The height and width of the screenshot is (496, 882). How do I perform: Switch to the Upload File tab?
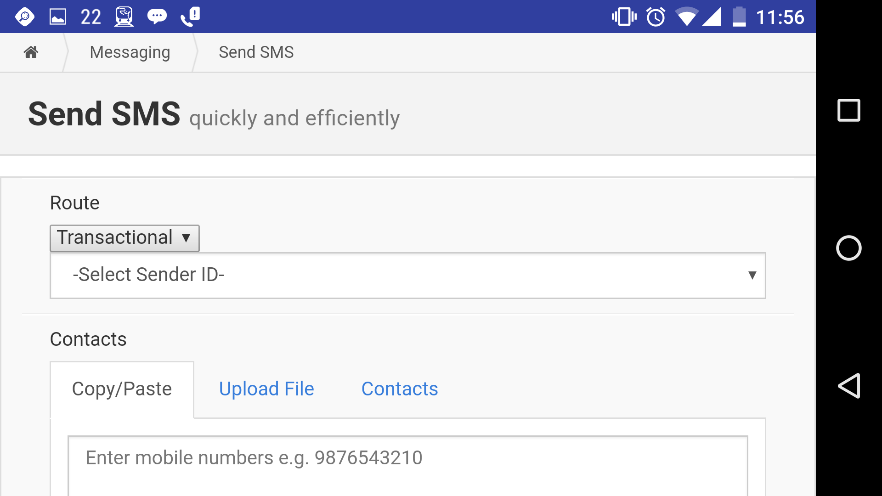[266, 389]
